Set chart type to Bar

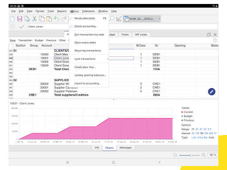(206, 137)
